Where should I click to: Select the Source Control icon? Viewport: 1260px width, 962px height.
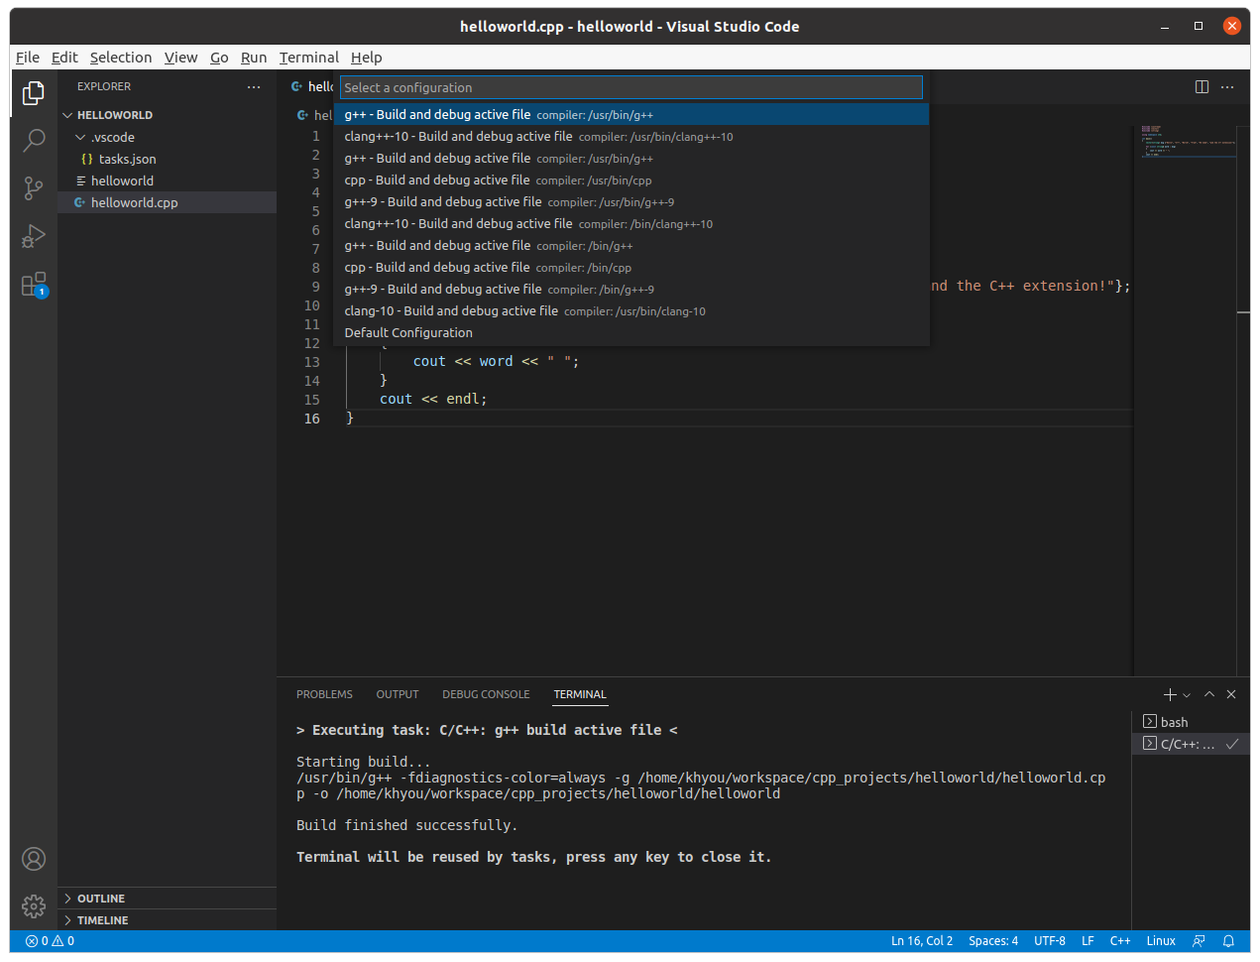tap(34, 188)
